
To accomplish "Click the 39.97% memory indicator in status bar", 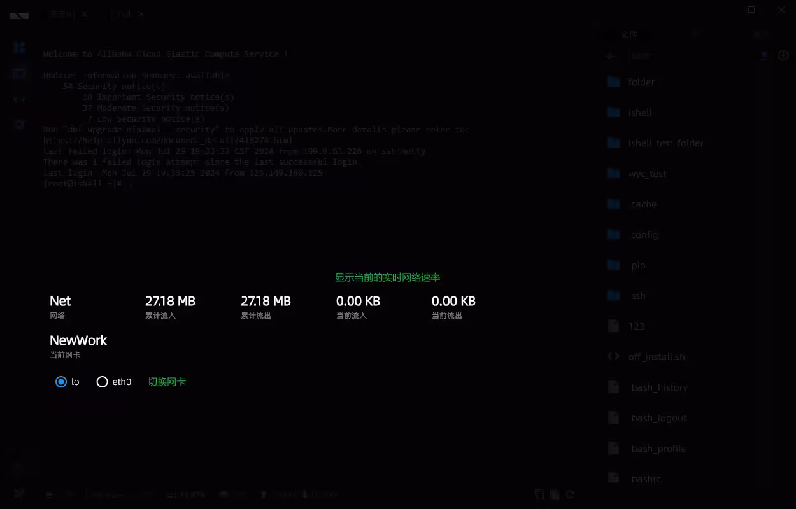I will tap(186, 494).
